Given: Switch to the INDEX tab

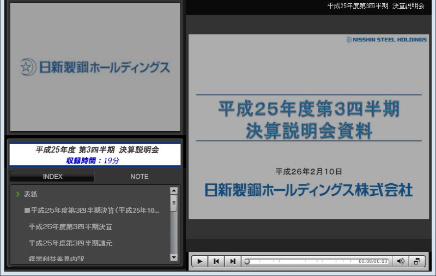Looking at the screenshot, I should (52, 176).
